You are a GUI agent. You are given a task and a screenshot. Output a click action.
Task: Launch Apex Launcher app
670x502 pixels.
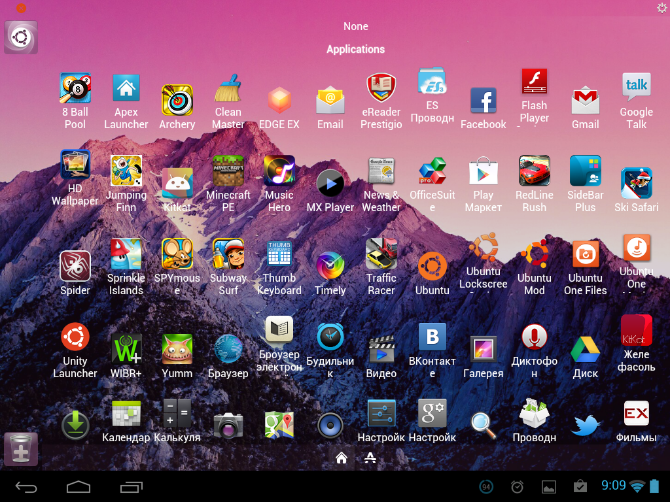[126, 88]
